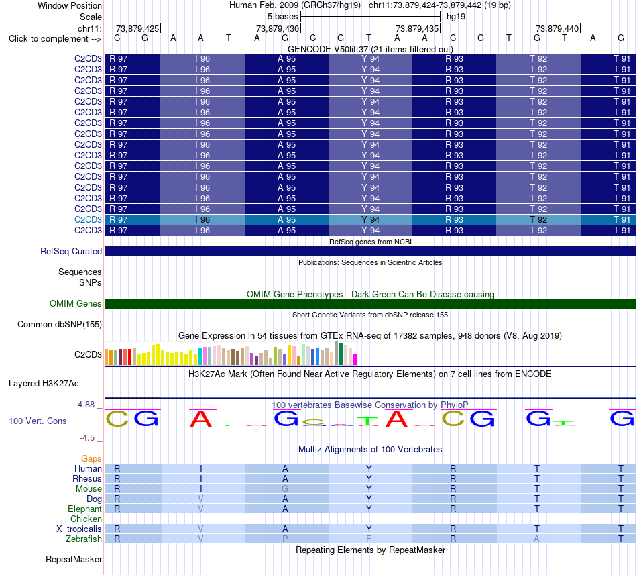Click the G residue in Mouse alignment row

point(285,489)
